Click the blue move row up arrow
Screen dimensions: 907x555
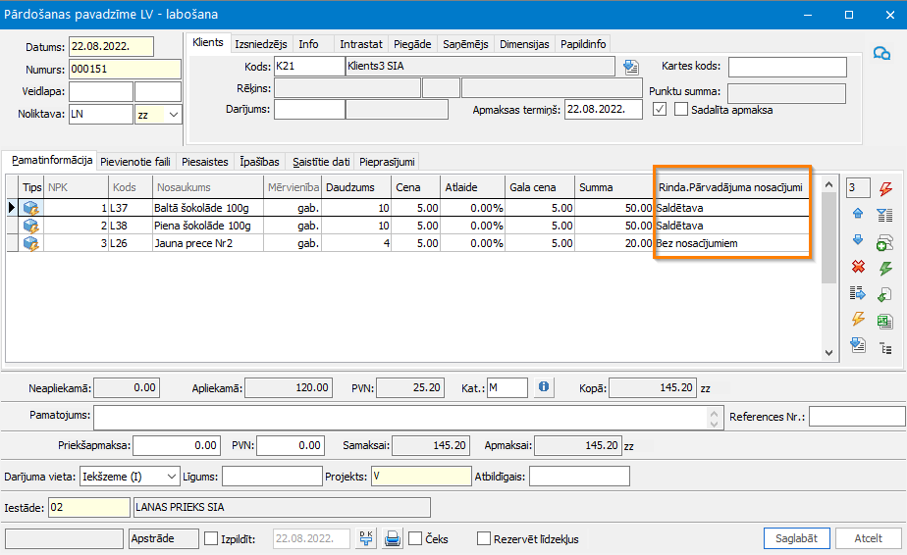(x=856, y=214)
